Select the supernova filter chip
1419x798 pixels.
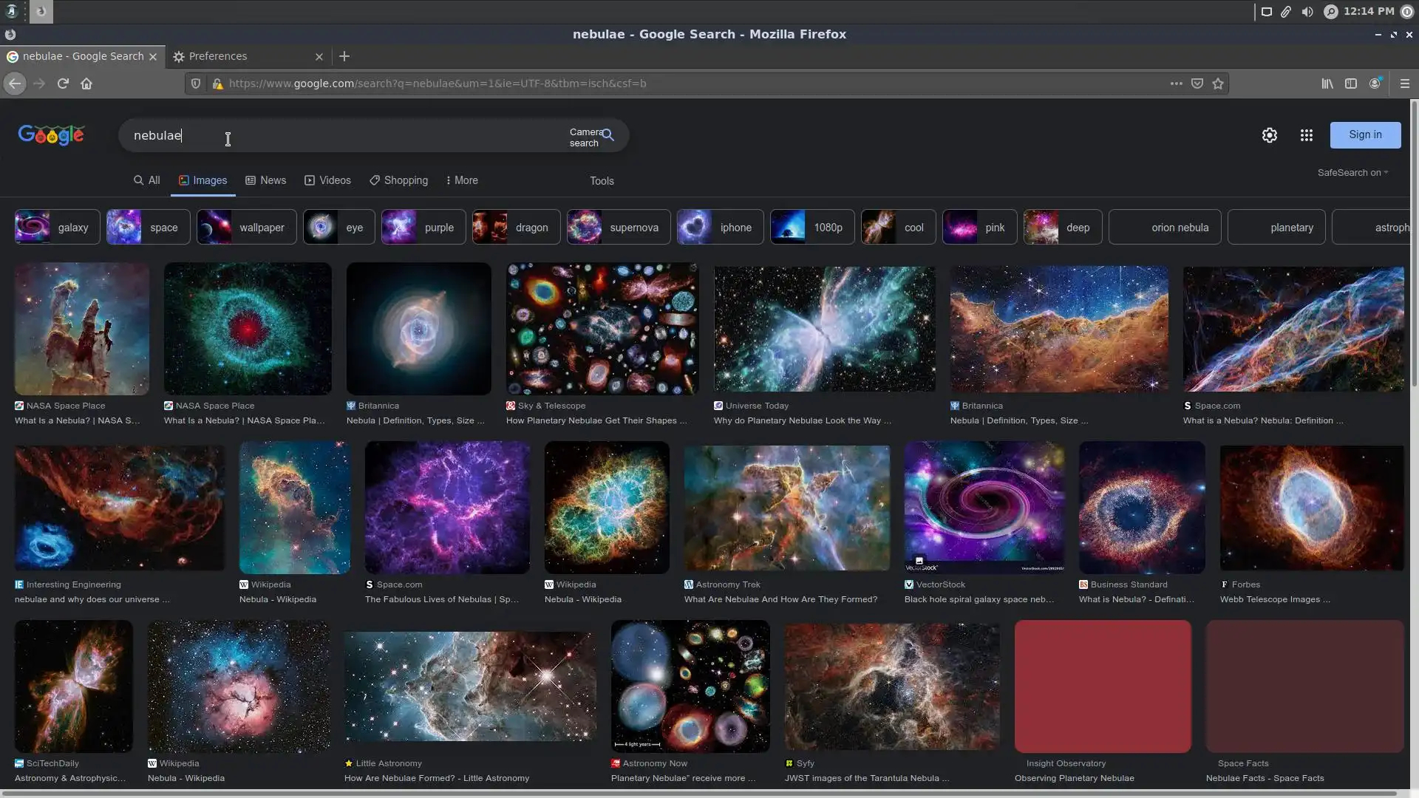click(x=619, y=228)
